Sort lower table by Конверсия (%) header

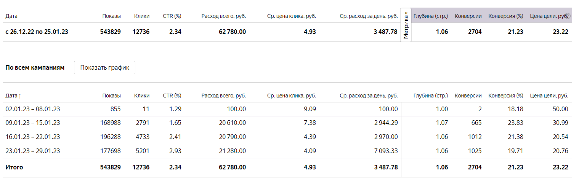506,96
